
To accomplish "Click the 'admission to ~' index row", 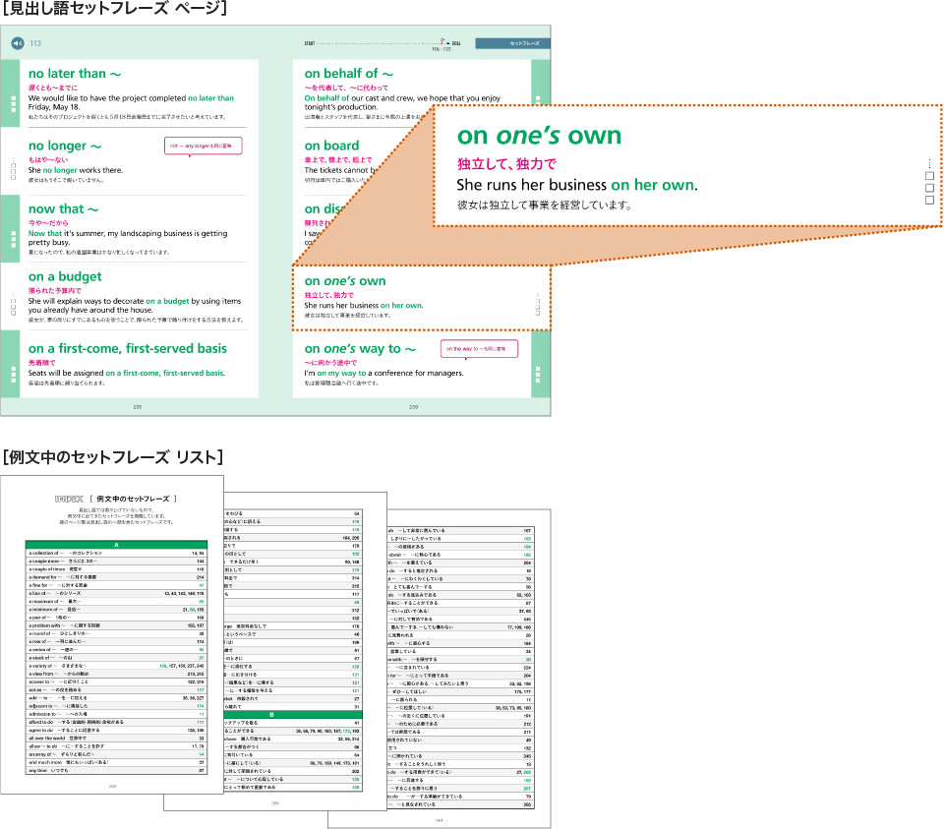I will (x=116, y=714).
